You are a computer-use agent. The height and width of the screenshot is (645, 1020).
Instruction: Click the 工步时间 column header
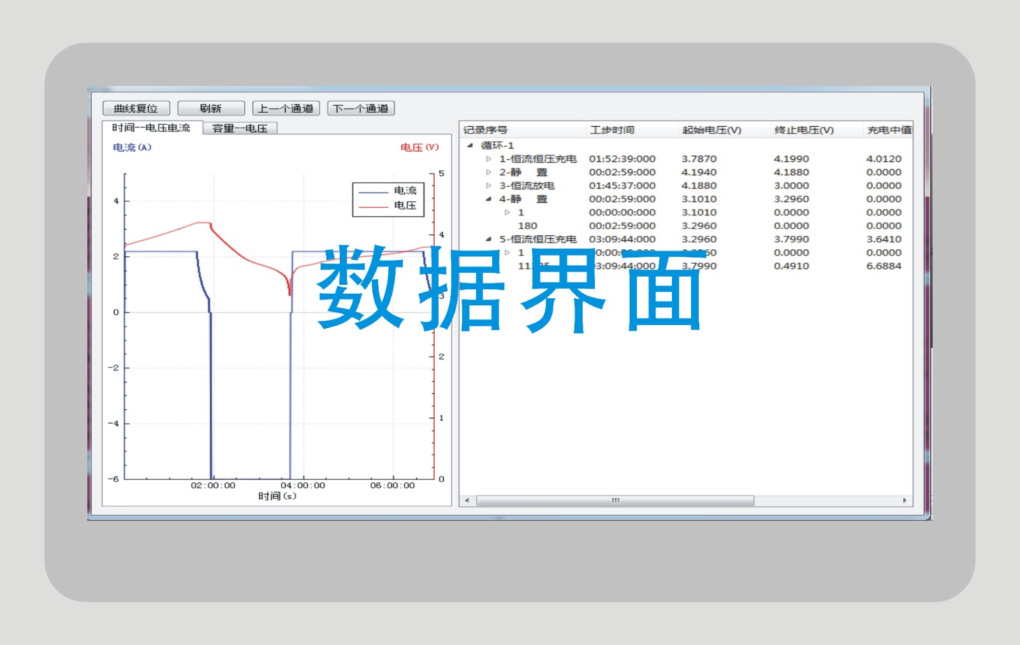click(612, 130)
